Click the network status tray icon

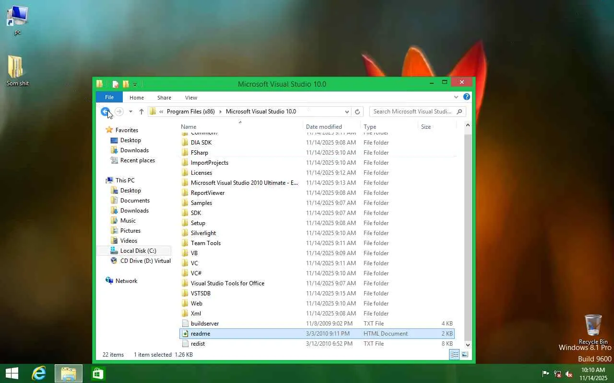pyautogui.click(x=557, y=374)
